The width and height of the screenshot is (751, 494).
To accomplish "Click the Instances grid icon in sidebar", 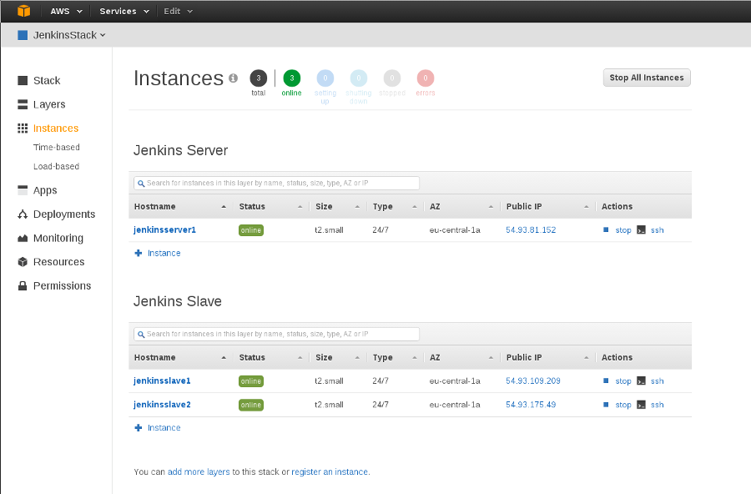I will tap(23, 129).
